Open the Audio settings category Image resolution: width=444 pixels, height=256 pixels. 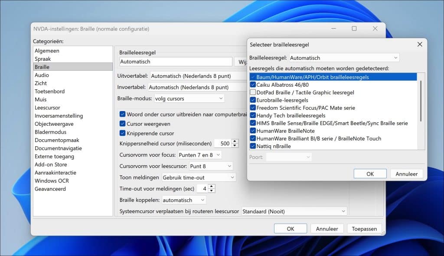42,75
